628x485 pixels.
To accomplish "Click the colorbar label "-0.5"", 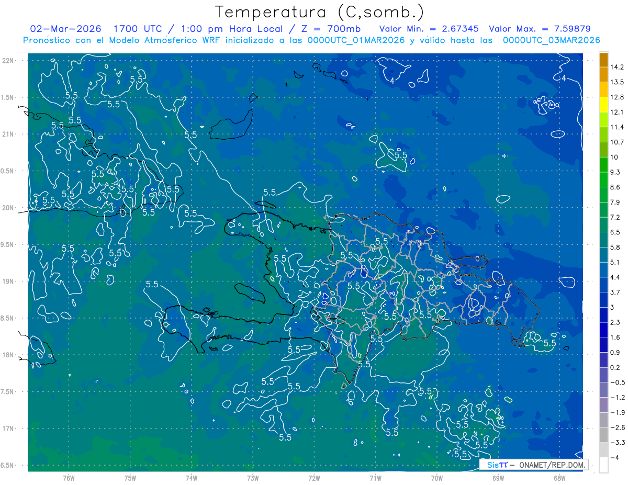I will point(617,382).
